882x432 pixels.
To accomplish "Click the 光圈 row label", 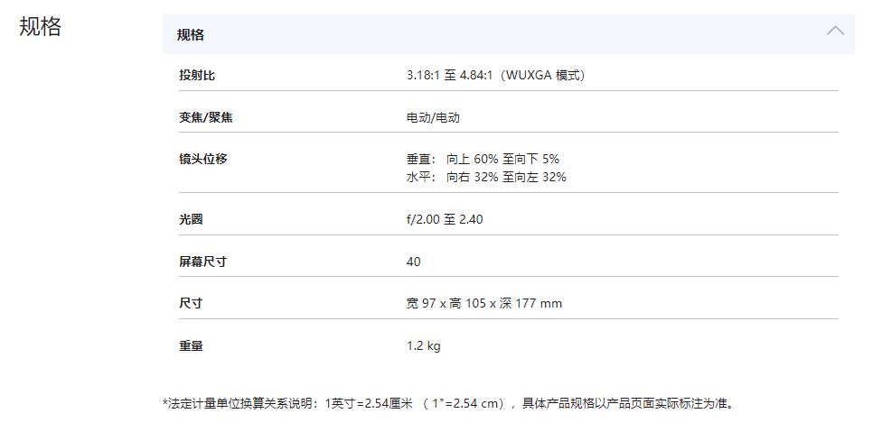I will (x=191, y=219).
